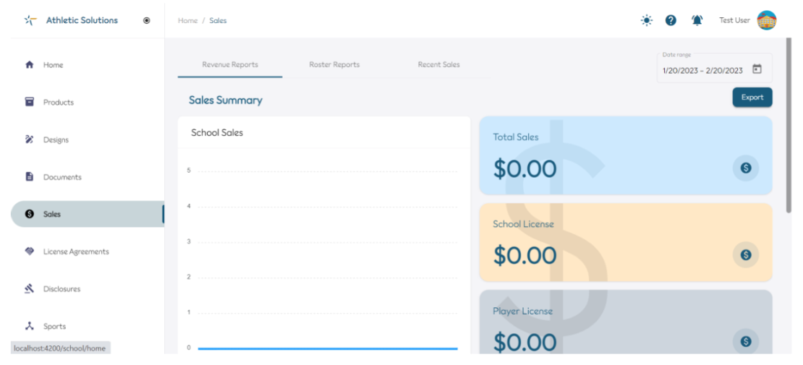Open notifications bell icon
The height and width of the screenshot is (365, 803).
(x=697, y=20)
